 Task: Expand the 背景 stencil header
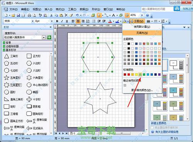pos(27,43)
